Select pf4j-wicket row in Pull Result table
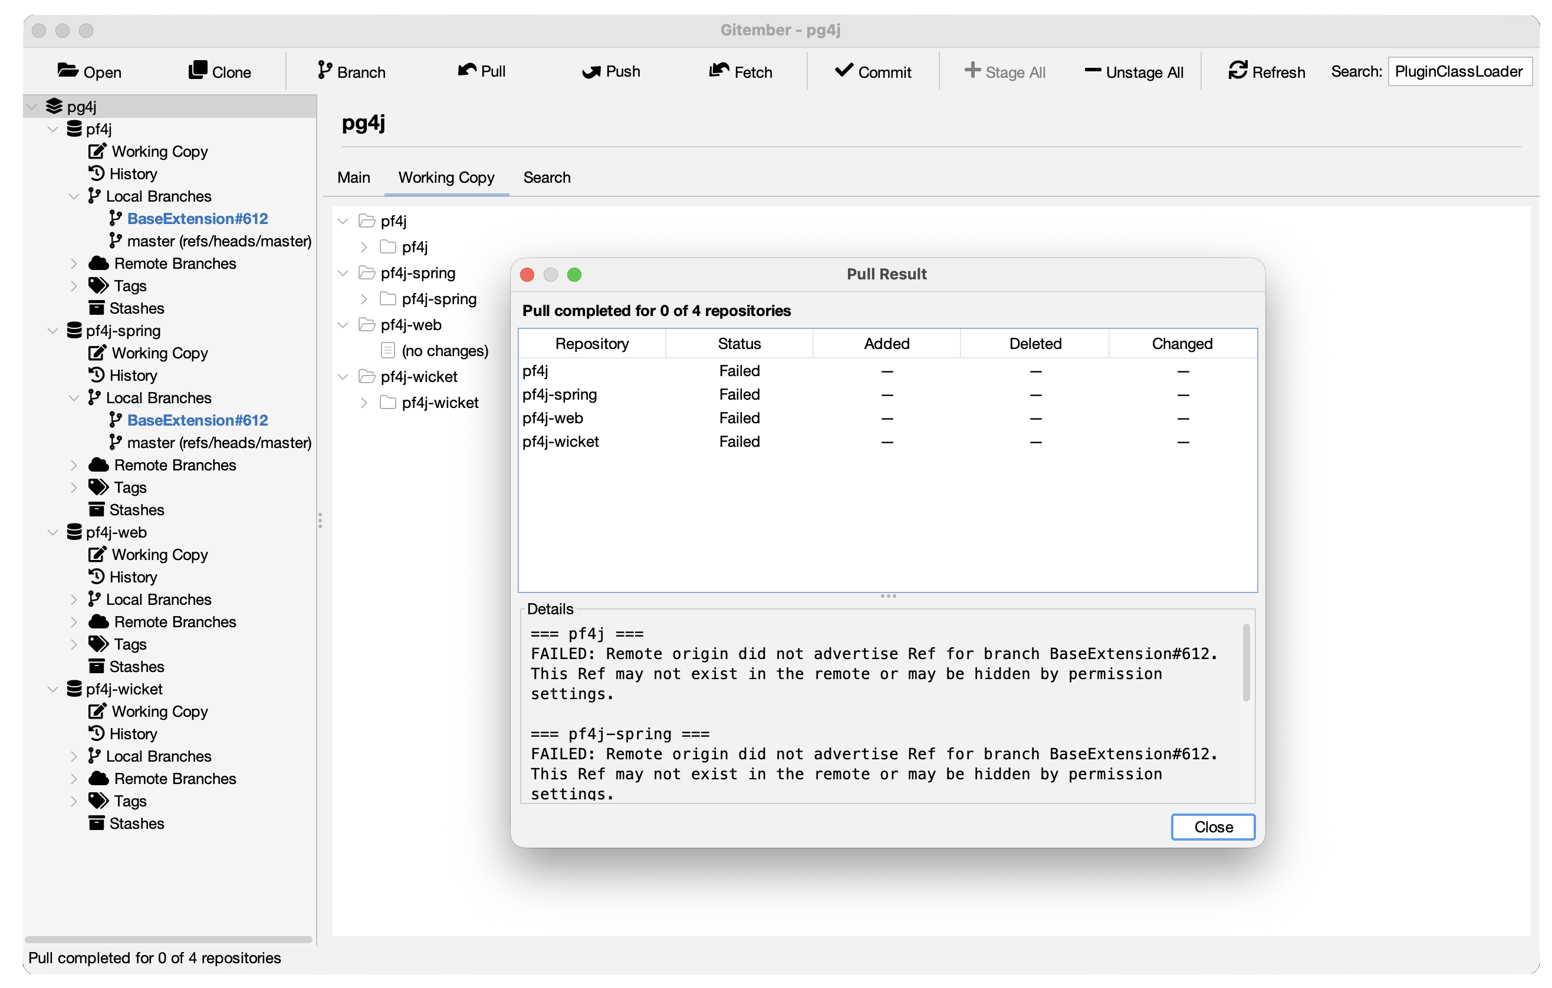 (888, 442)
